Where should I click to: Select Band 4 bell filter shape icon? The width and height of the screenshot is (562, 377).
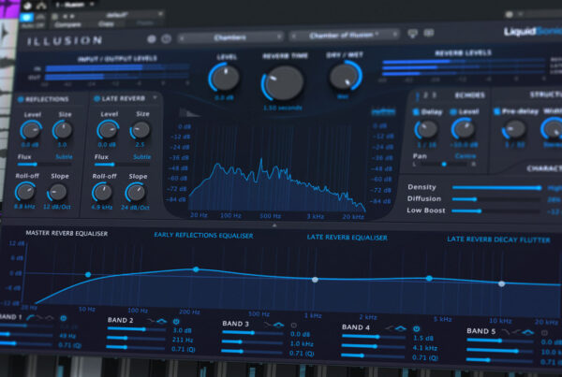(x=401, y=328)
